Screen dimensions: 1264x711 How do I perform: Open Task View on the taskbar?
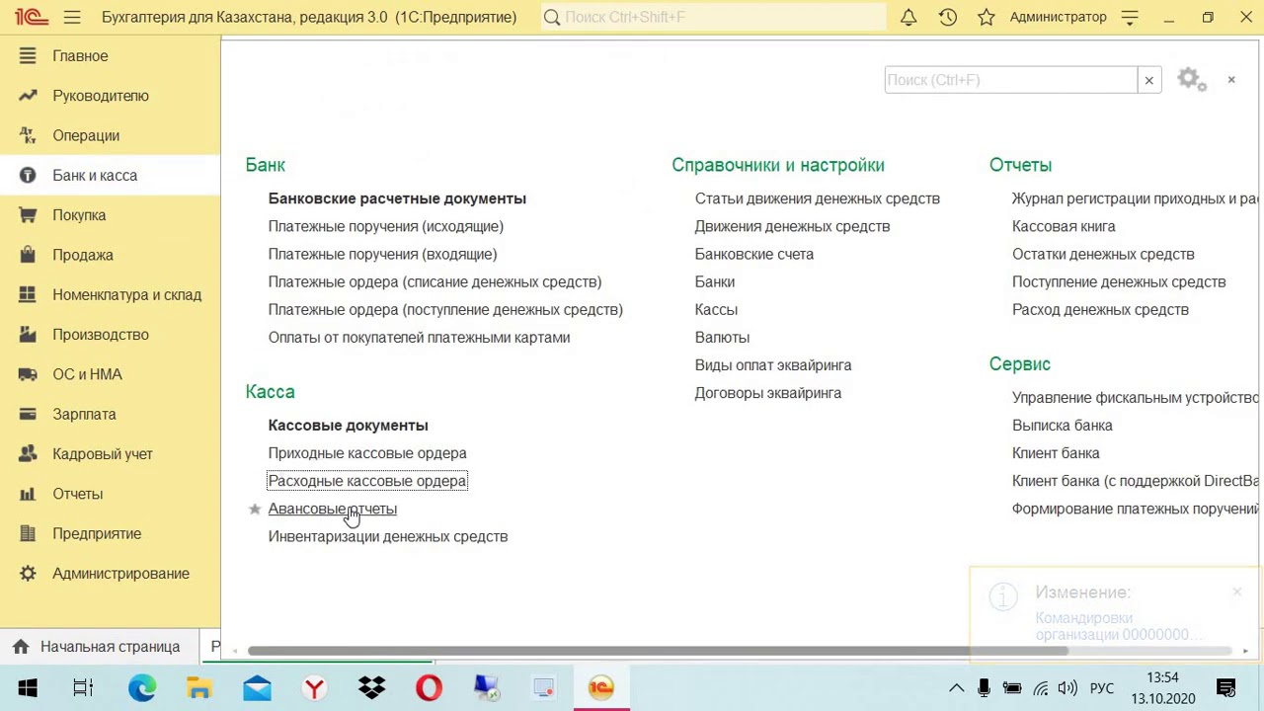click(x=83, y=688)
